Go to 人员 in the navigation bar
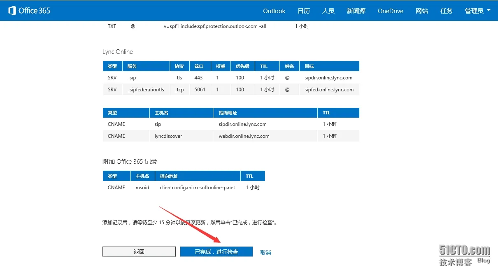The height and width of the screenshot is (274, 498). (x=328, y=11)
